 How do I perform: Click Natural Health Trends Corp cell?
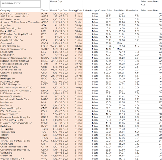pyautogui.click(x=21, y=99)
